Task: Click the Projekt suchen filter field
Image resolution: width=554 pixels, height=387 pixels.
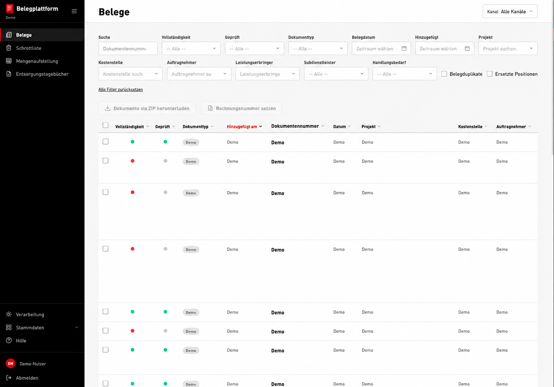Action: coord(508,48)
